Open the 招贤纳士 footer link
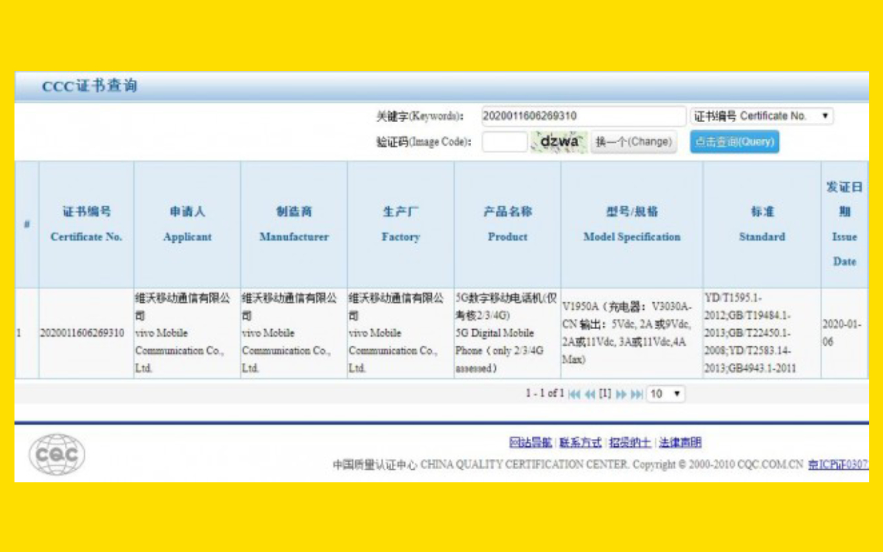Screen dimensions: 883x552 [x=630, y=442]
